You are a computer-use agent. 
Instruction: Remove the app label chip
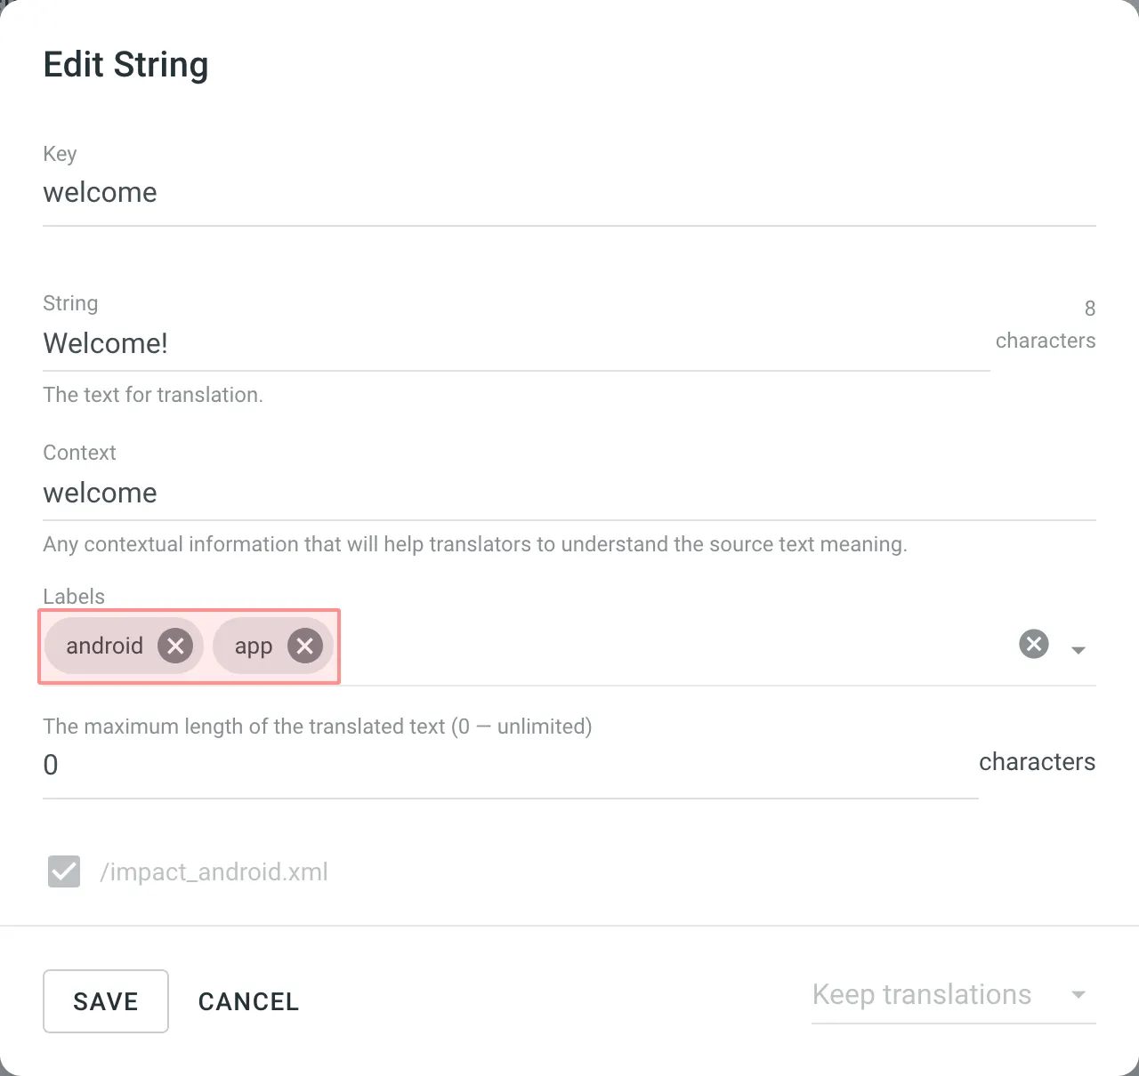[x=304, y=646]
